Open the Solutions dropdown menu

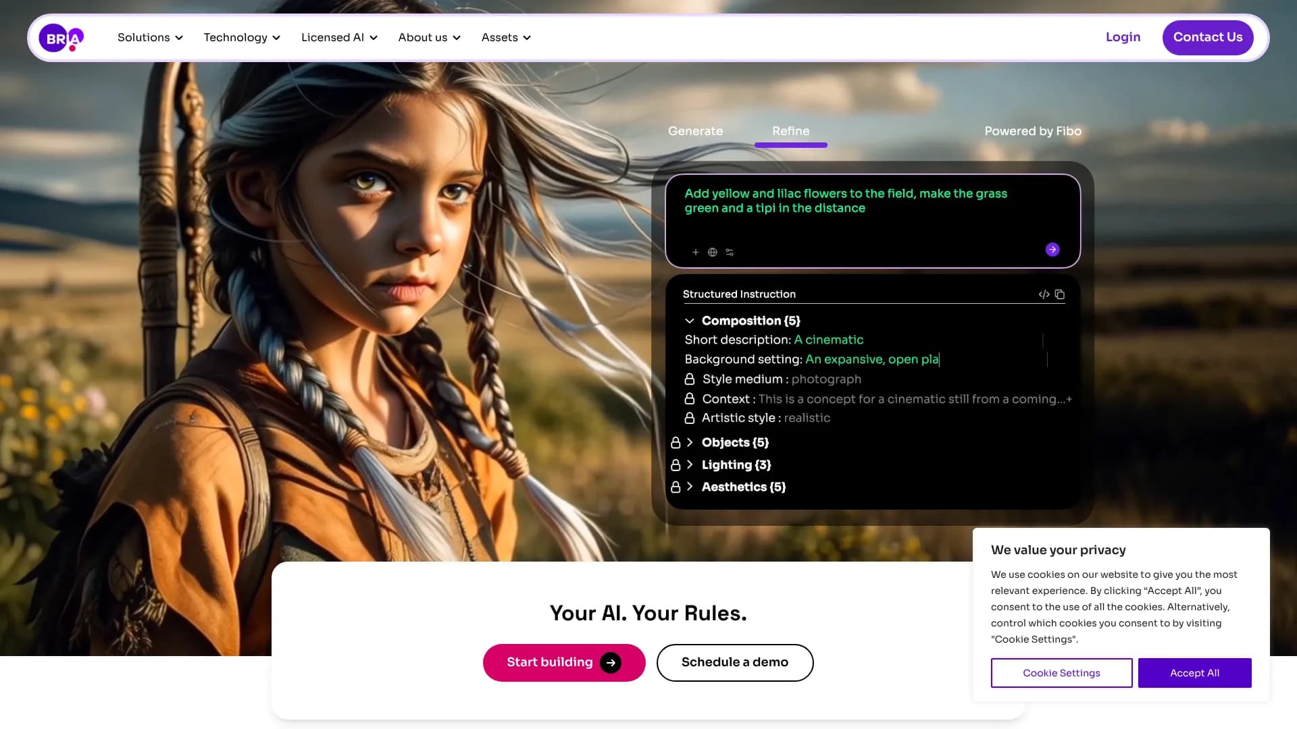click(150, 38)
